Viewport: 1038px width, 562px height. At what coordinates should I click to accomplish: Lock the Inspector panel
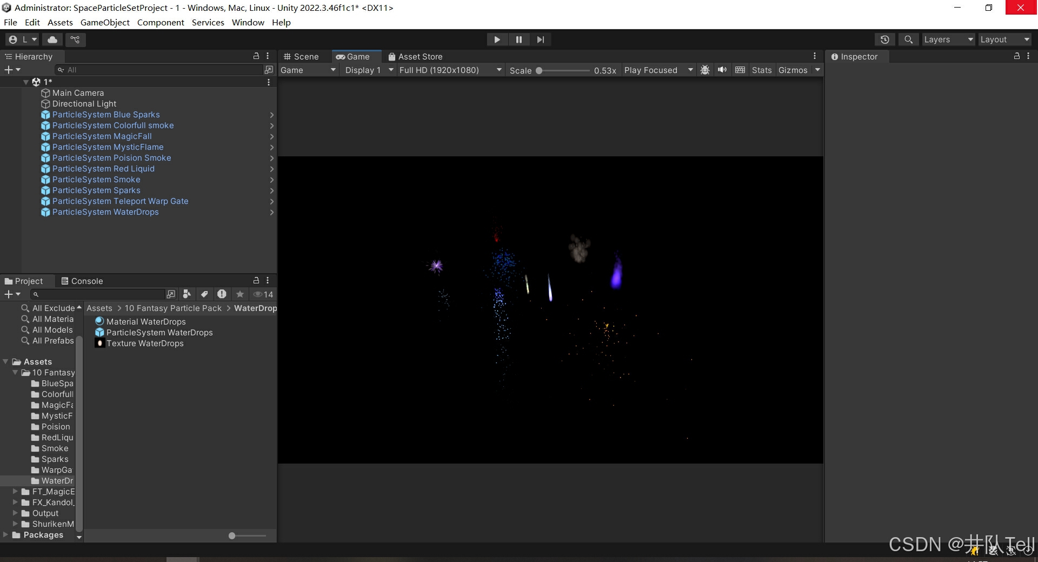tap(1016, 56)
